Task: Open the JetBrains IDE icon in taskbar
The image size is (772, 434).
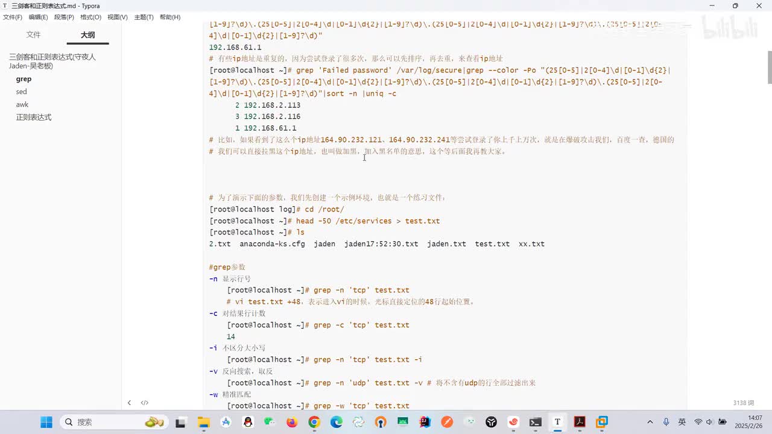Action: 425,422
